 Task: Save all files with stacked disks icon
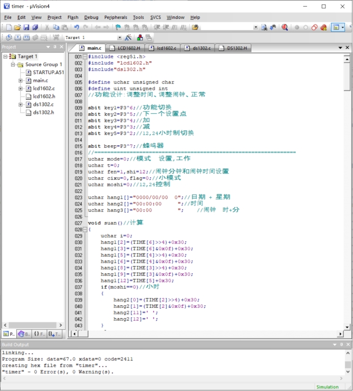coord(35,27)
